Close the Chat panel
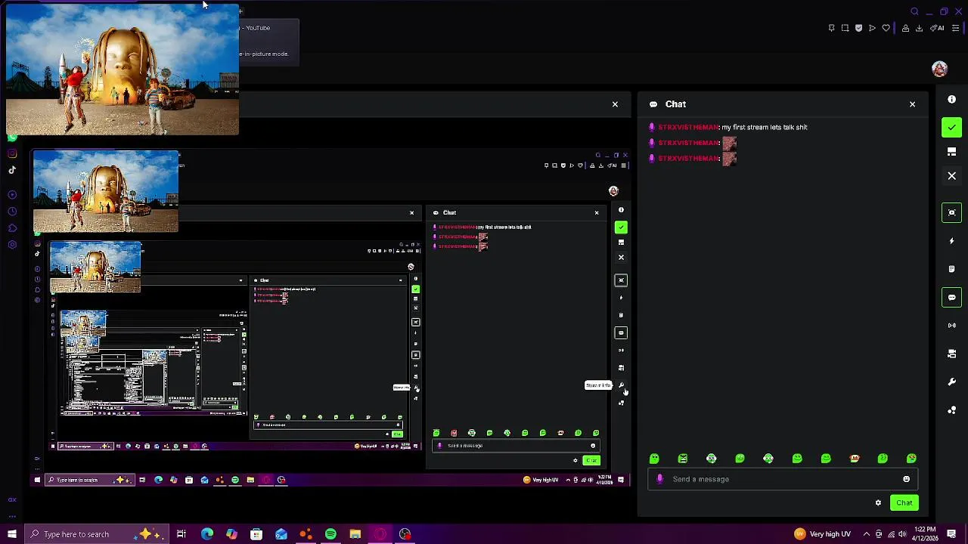 point(912,104)
